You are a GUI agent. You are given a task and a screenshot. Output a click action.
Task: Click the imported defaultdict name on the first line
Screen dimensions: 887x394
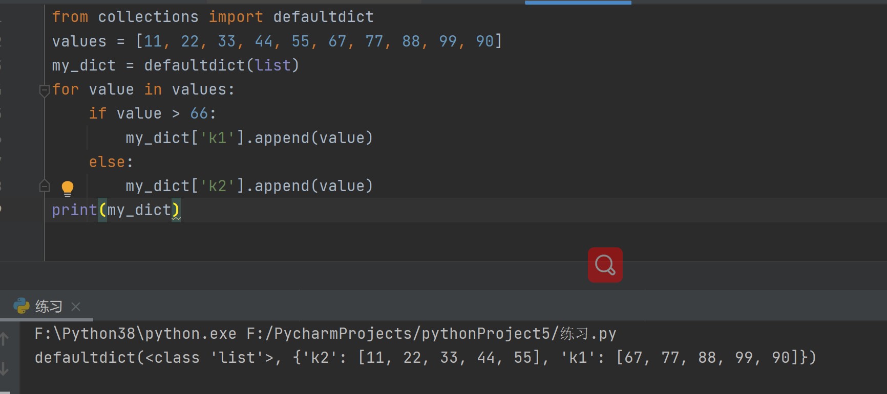pyautogui.click(x=323, y=17)
